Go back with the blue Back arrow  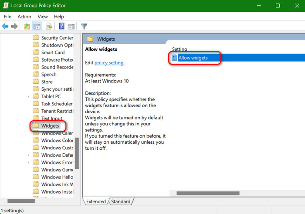tap(5, 26)
